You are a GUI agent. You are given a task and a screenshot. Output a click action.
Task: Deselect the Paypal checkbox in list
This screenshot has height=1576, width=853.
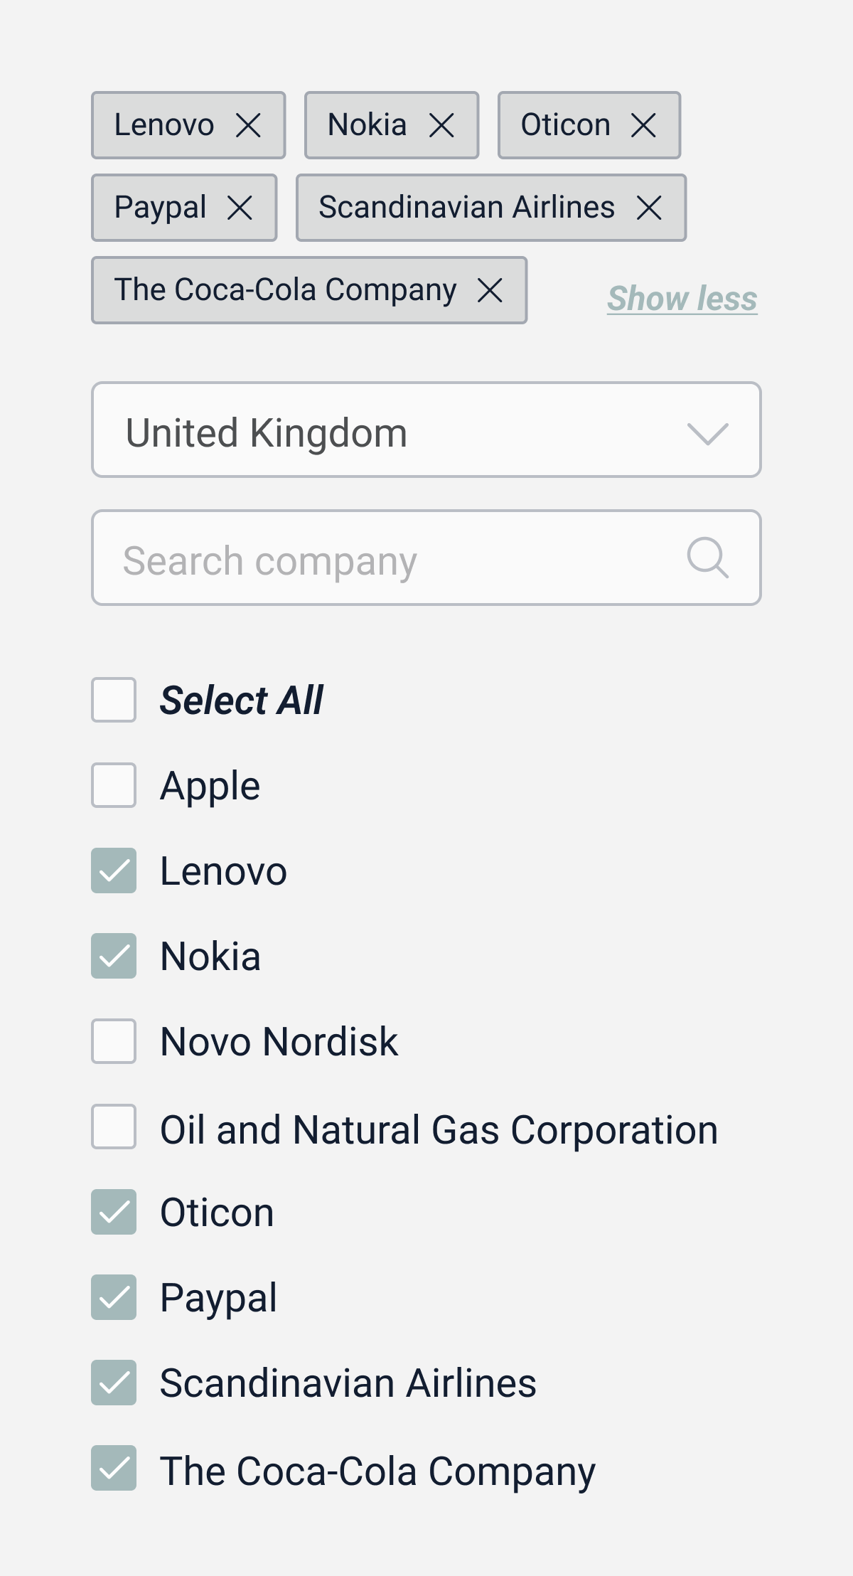tap(114, 1297)
